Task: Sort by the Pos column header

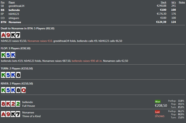Action: [x=3, y=2]
